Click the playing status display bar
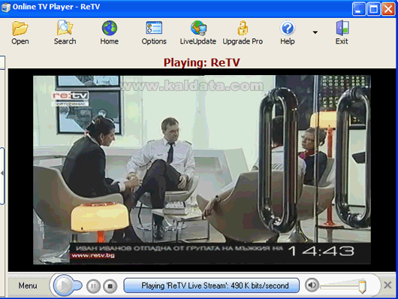 212,285
